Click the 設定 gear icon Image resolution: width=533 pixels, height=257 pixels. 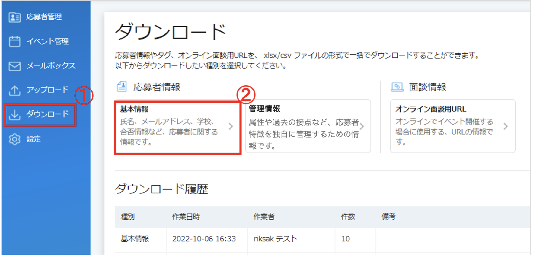pyautogui.click(x=14, y=139)
